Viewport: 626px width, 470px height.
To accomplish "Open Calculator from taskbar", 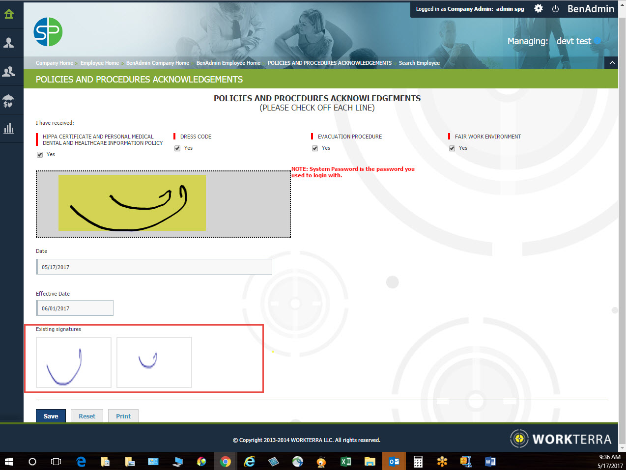I will (418, 461).
